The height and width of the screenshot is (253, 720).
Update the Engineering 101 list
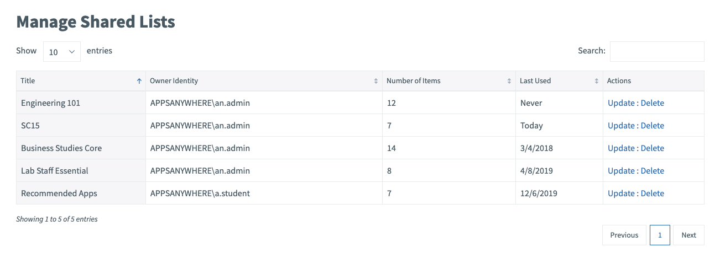click(x=621, y=103)
